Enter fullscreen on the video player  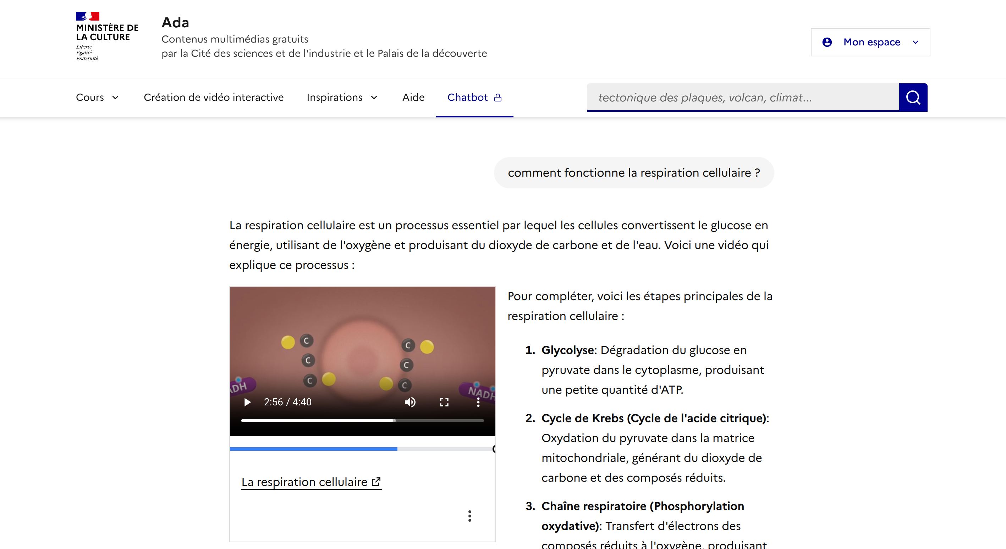pyautogui.click(x=444, y=402)
